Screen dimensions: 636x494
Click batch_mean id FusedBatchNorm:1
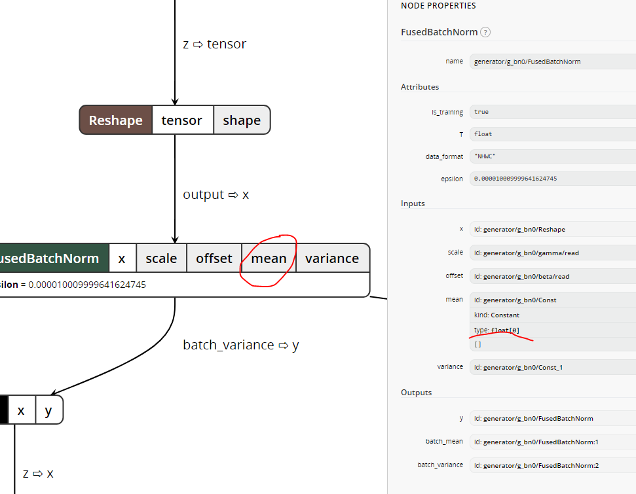(x=552, y=442)
